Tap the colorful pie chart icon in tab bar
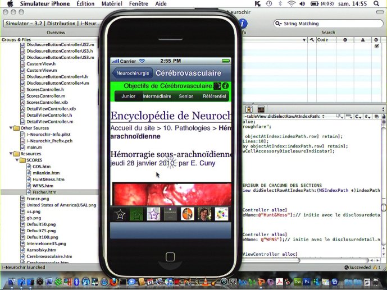 (x=221, y=214)
